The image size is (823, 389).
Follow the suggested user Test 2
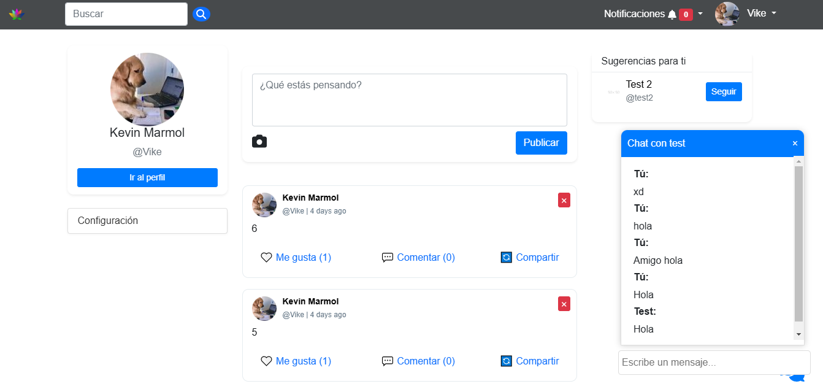pos(723,92)
